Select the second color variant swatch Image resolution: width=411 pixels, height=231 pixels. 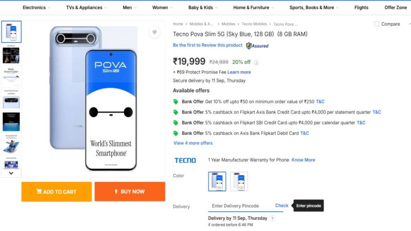239,182
